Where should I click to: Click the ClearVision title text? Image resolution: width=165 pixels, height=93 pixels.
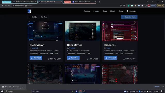[x=37, y=45]
